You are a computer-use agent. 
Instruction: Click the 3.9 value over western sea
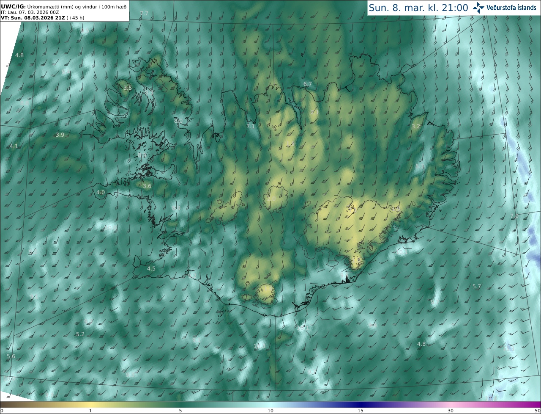point(60,135)
